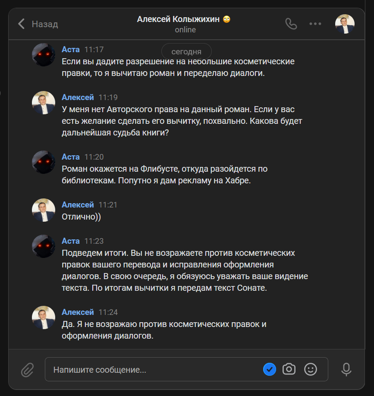Click Аста's avatar on the 11:23 message
Viewport: 374px width, 396px height.
[44, 246]
